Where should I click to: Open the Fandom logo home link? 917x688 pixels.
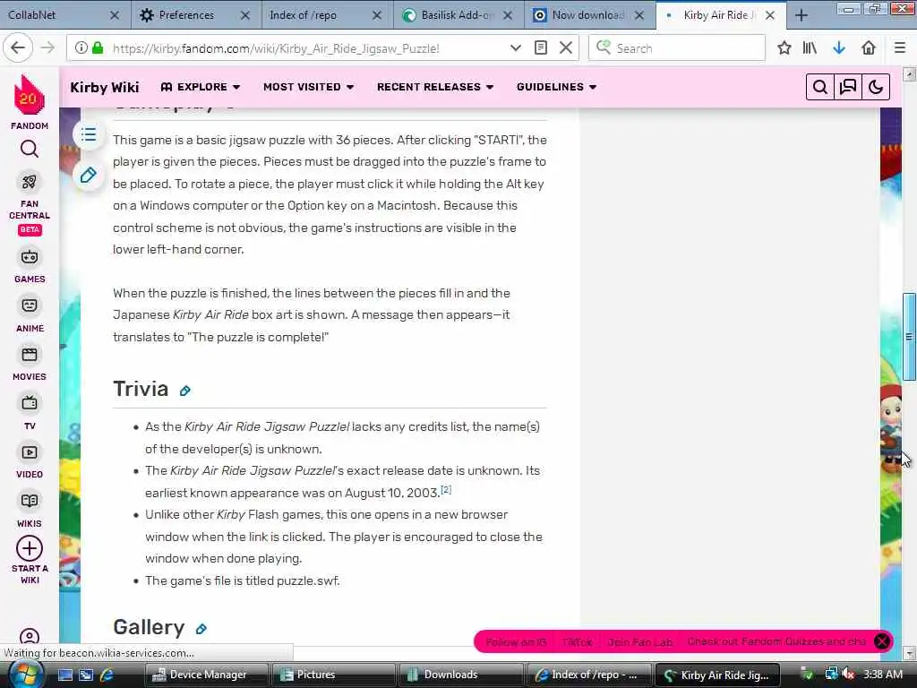pos(29,95)
